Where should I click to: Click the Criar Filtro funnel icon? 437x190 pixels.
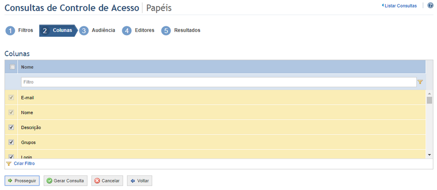(9, 164)
